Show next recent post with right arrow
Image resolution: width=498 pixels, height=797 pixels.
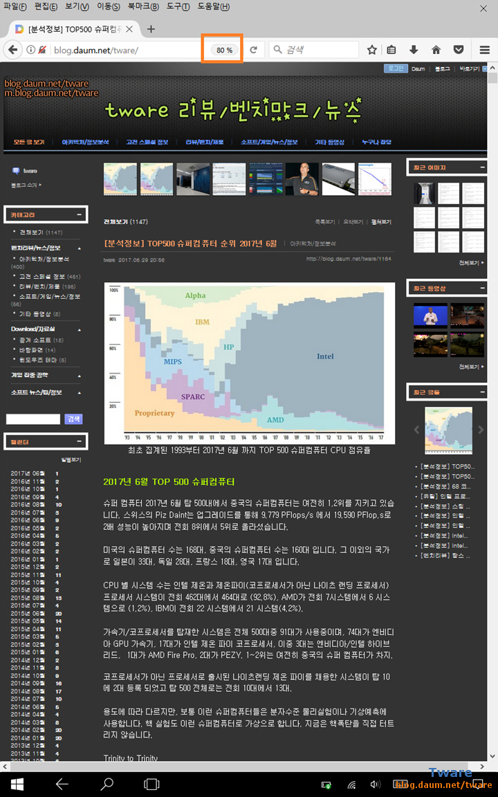click(480, 430)
